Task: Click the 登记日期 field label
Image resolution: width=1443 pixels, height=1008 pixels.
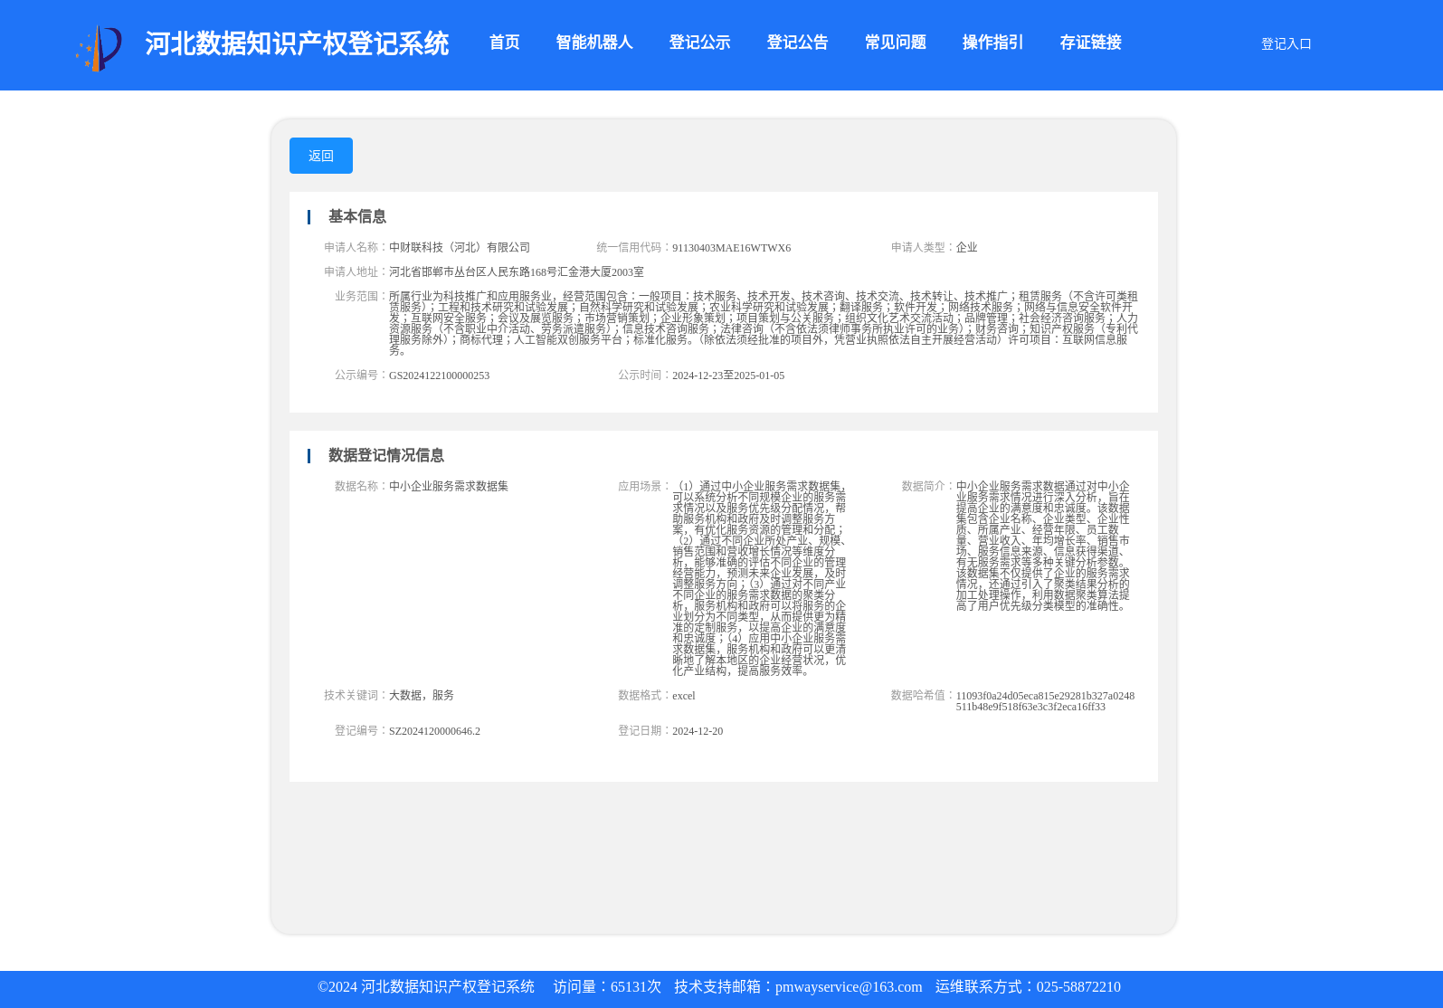Action: pyautogui.click(x=643, y=730)
